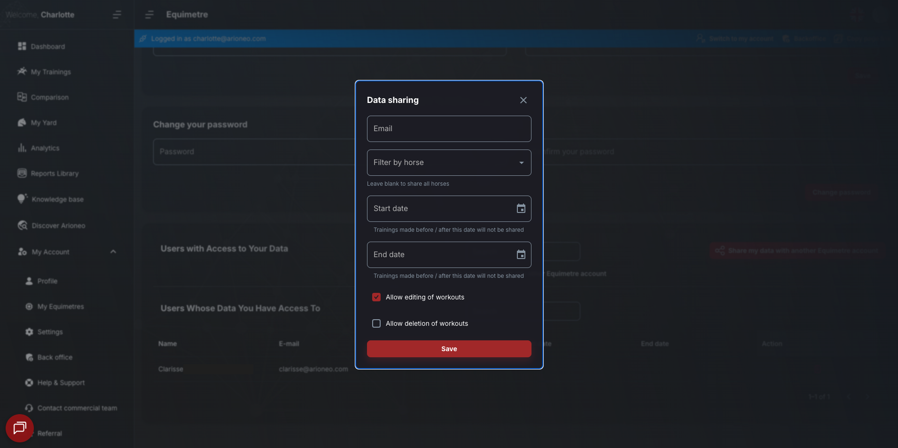898x448 pixels.
Task: Click the Dashboard icon in sidebar
Action: pos(22,46)
